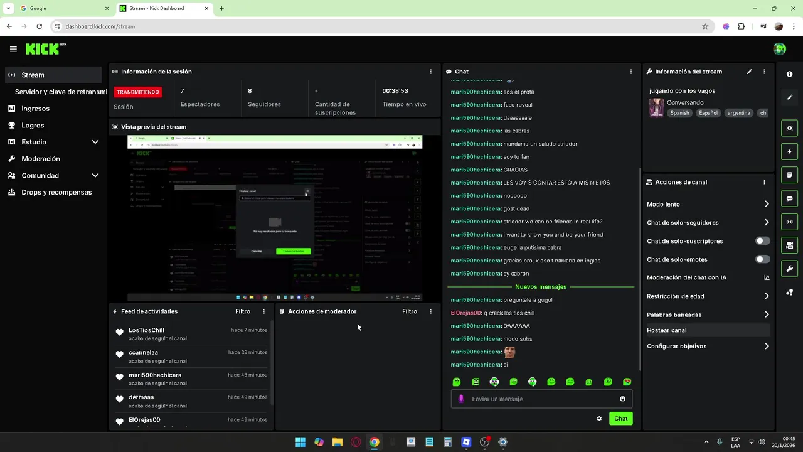The width and height of the screenshot is (803, 452).
Task: Open Filtro in Feed de actividades
Action: [x=243, y=311]
